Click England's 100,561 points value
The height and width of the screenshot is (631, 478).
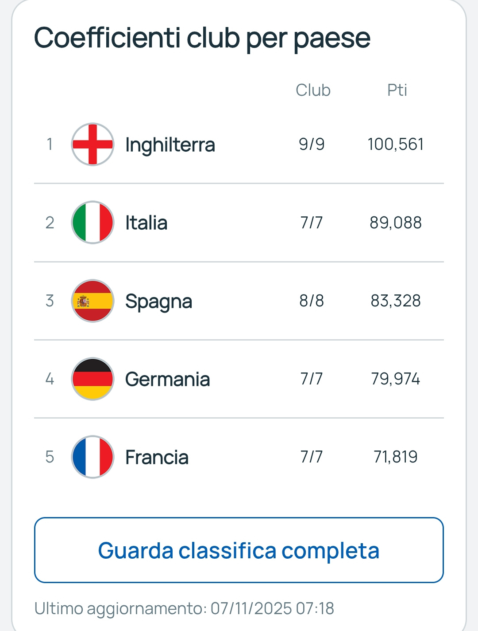(395, 144)
